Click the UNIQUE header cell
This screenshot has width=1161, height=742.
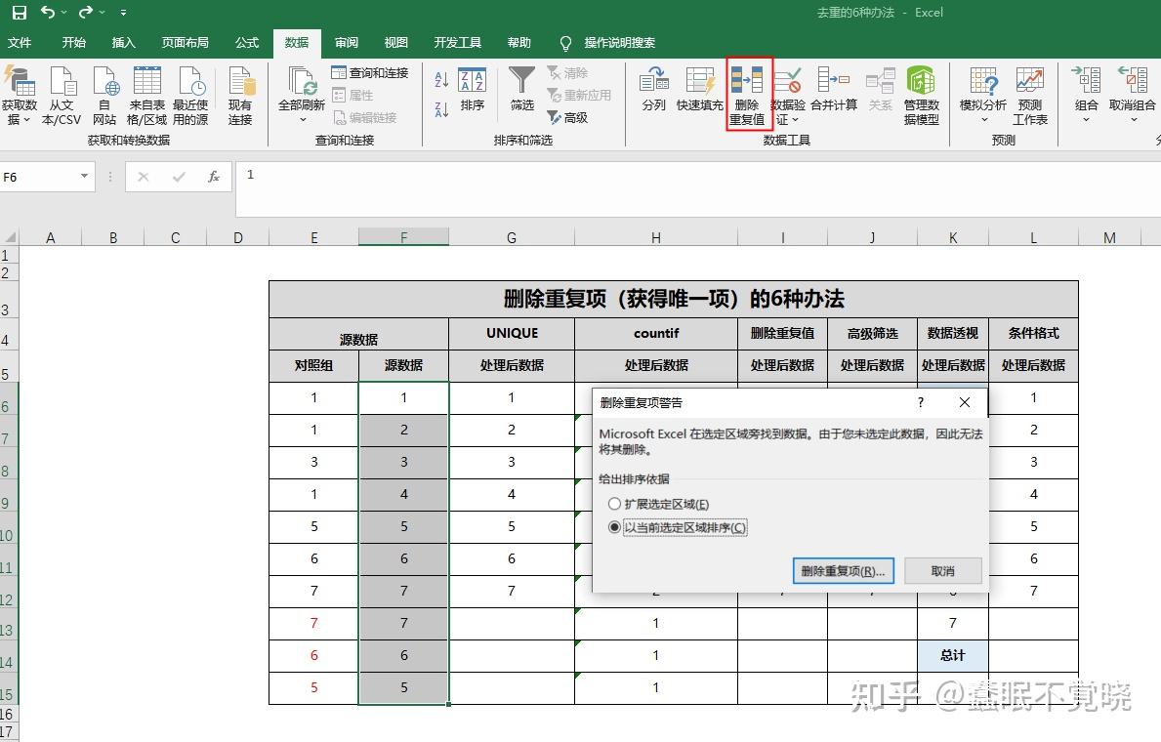(512, 333)
